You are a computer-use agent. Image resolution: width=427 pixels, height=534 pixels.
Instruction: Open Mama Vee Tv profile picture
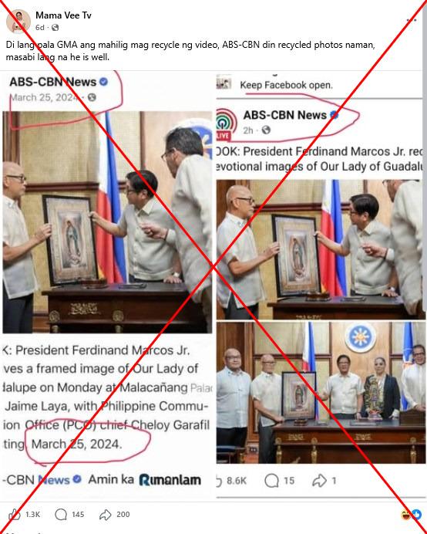[18, 21]
